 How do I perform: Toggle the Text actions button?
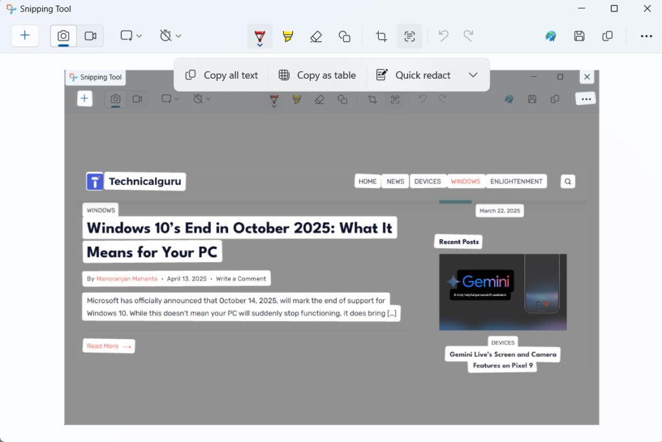pyautogui.click(x=409, y=36)
